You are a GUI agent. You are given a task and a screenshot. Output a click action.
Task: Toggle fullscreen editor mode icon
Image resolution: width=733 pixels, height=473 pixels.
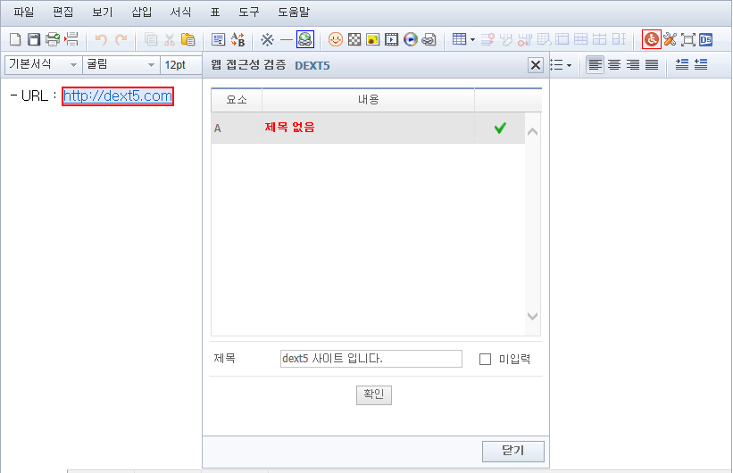pos(688,40)
